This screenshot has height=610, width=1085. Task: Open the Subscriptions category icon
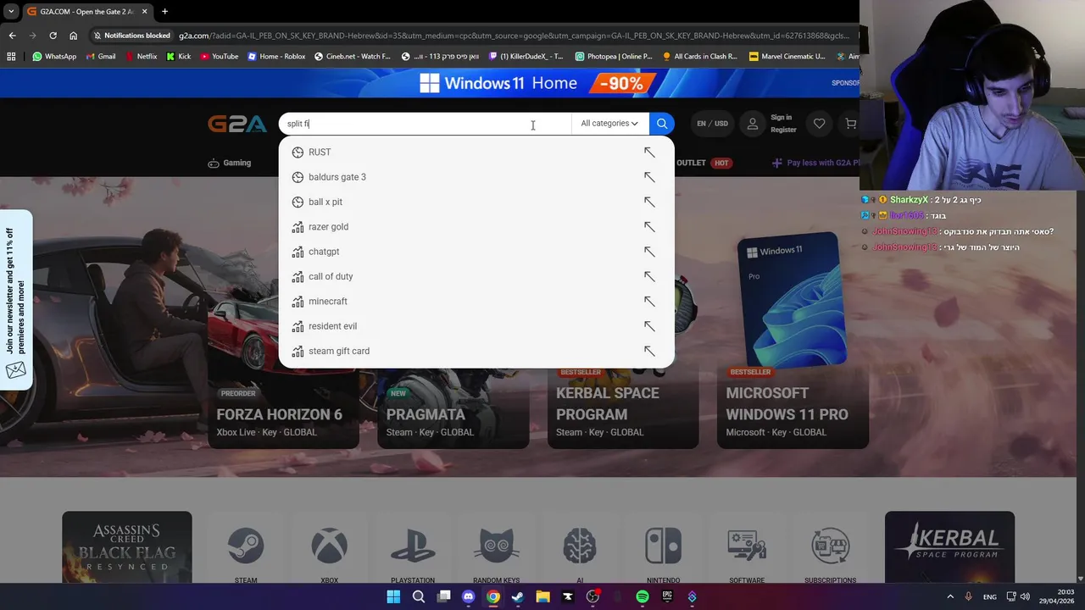coord(830,546)
